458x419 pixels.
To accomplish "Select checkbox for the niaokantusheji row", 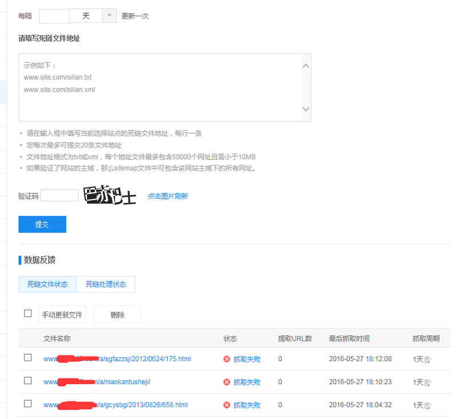I will pos(27,381).
